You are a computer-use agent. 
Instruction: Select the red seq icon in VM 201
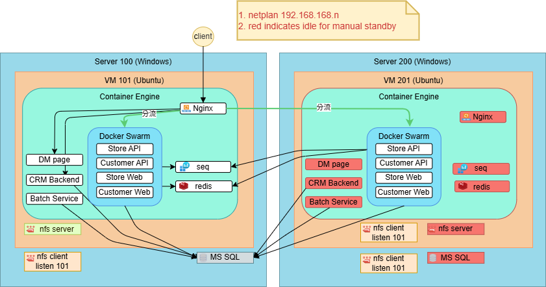click(x=463, y=169)
